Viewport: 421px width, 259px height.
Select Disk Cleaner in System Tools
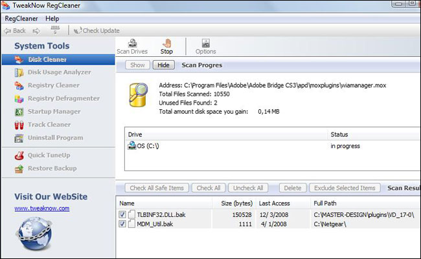click(58, 59)
